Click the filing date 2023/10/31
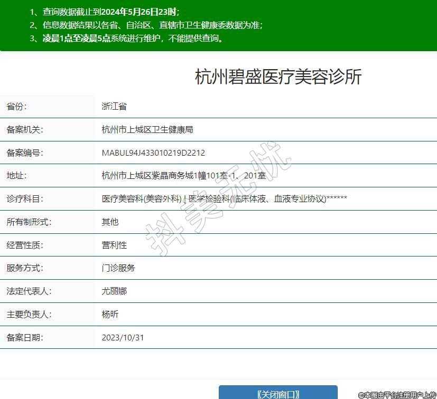Viewport: 437px width, 399px height. 123,338
